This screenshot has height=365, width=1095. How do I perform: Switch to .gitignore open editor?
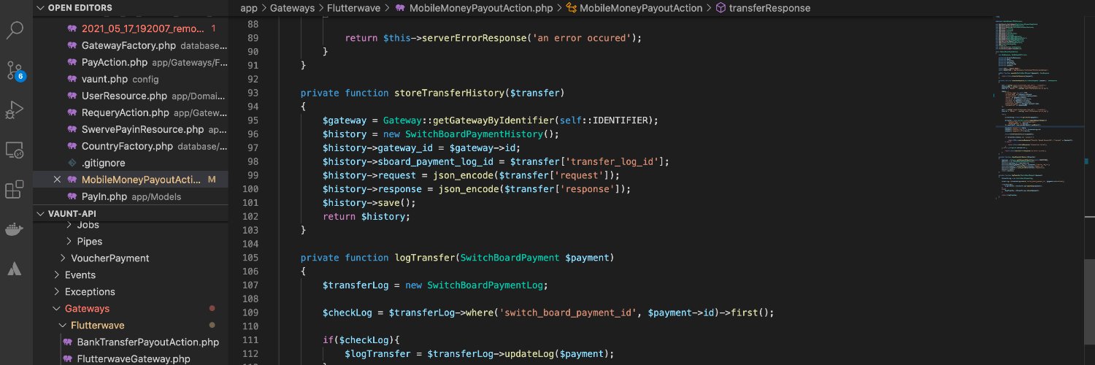[131, 163]
